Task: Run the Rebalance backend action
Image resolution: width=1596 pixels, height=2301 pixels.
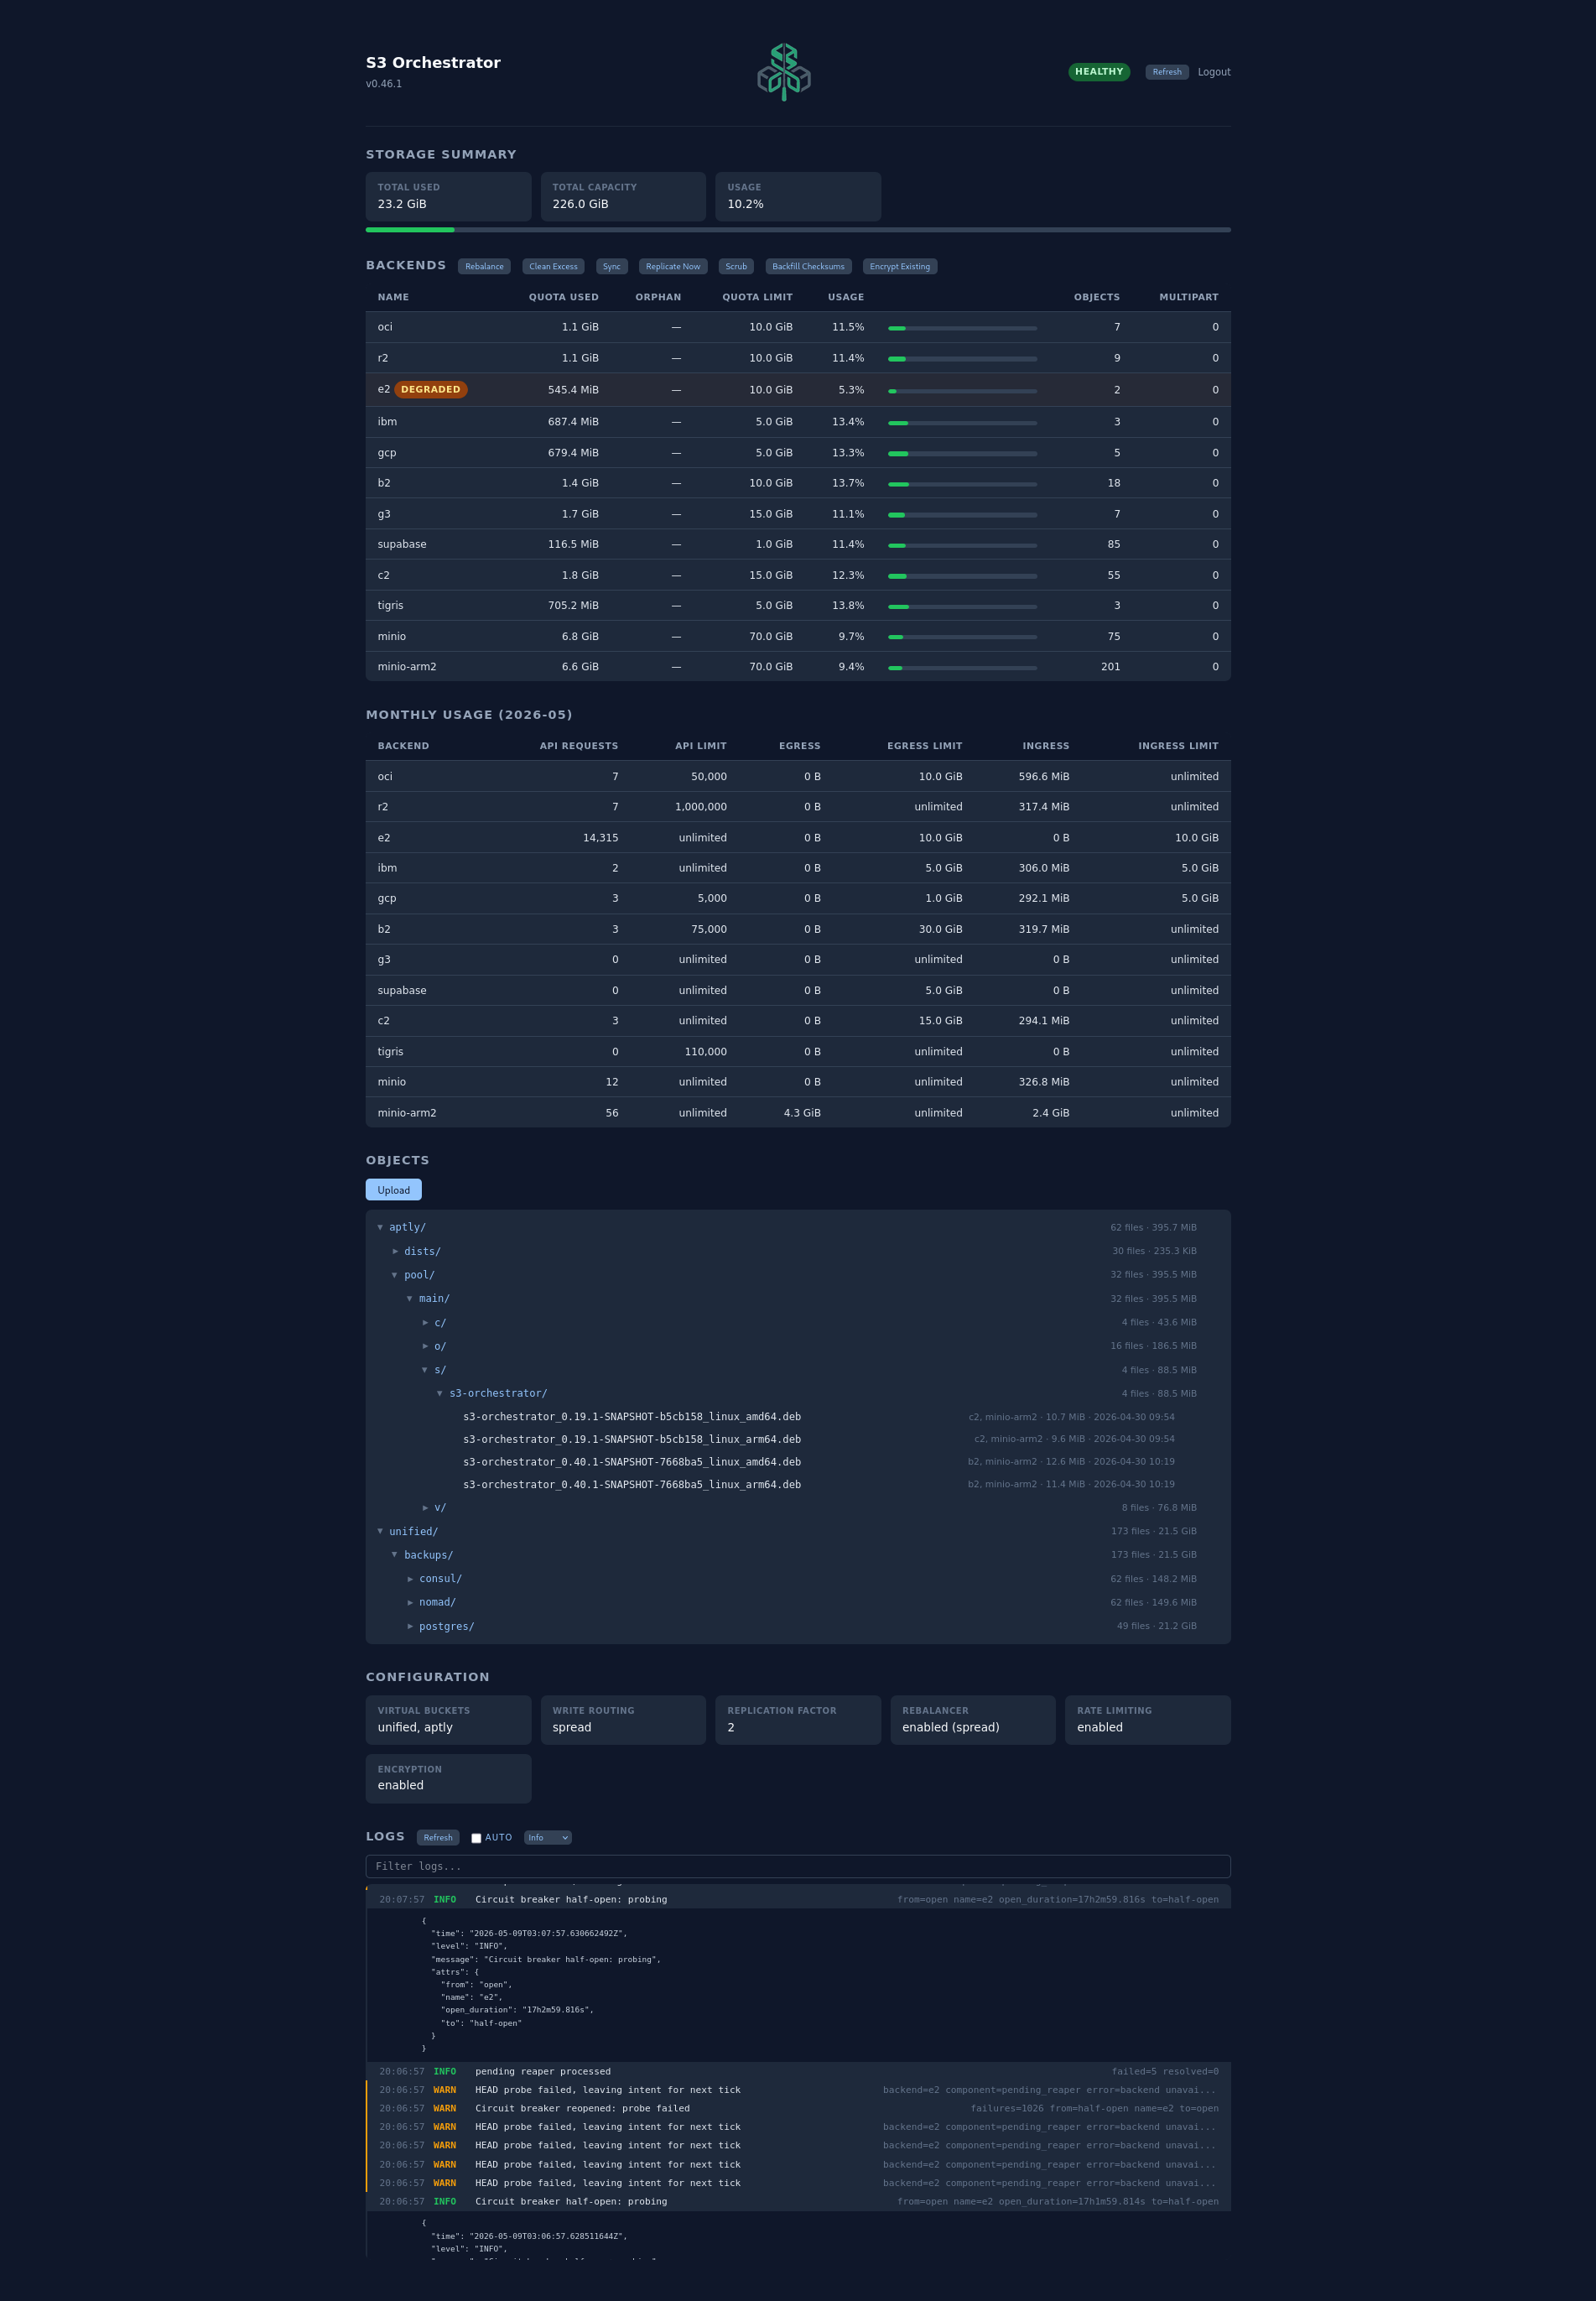Action: pyautogui.click(x=484, y=266)
